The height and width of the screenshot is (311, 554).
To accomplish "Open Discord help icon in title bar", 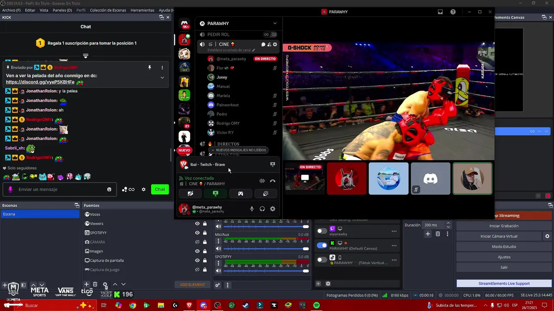I will (x=453, y=12).
